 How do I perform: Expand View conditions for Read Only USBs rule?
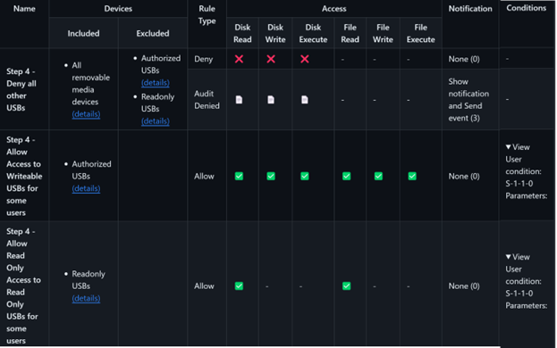click(x=518, y=257)
